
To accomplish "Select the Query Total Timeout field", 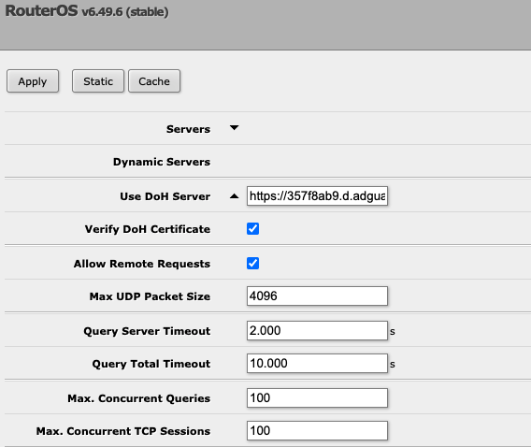I will pos(317,364).
